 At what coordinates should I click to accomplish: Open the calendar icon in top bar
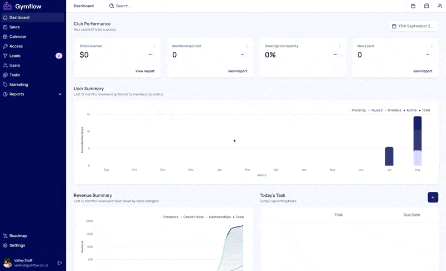pos(413,6)
